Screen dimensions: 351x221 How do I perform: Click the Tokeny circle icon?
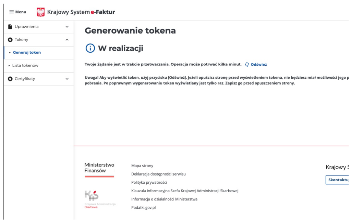click(x=10, y=40)
